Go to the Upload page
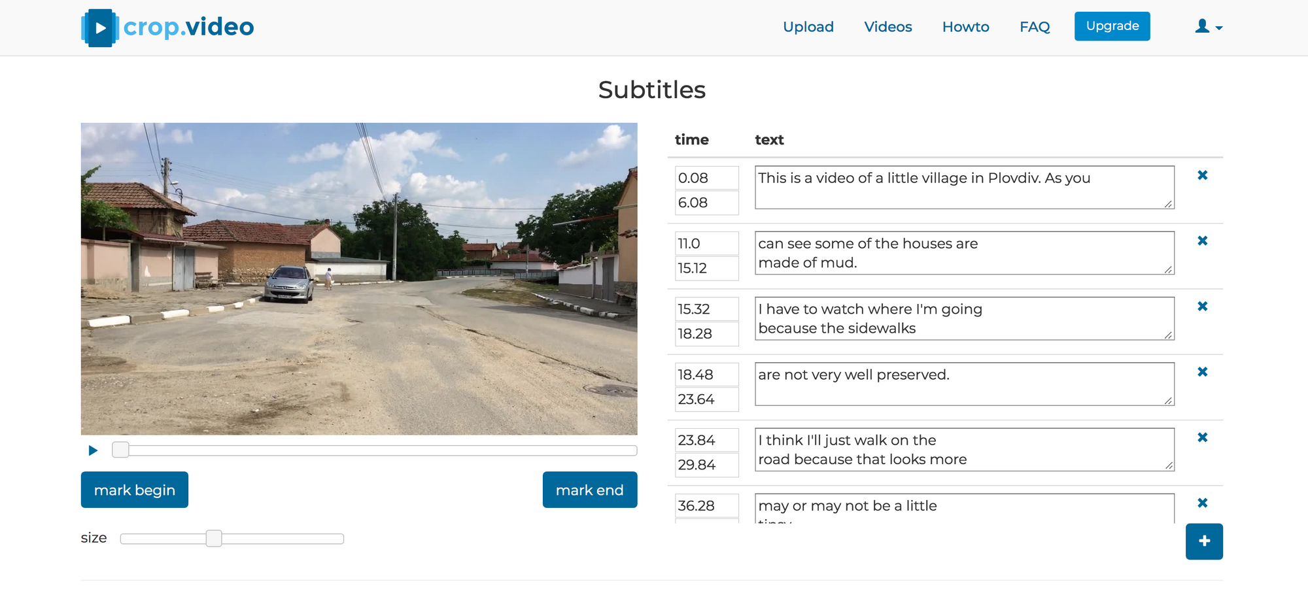1308x589 pixels. click(x=808, y=27)
